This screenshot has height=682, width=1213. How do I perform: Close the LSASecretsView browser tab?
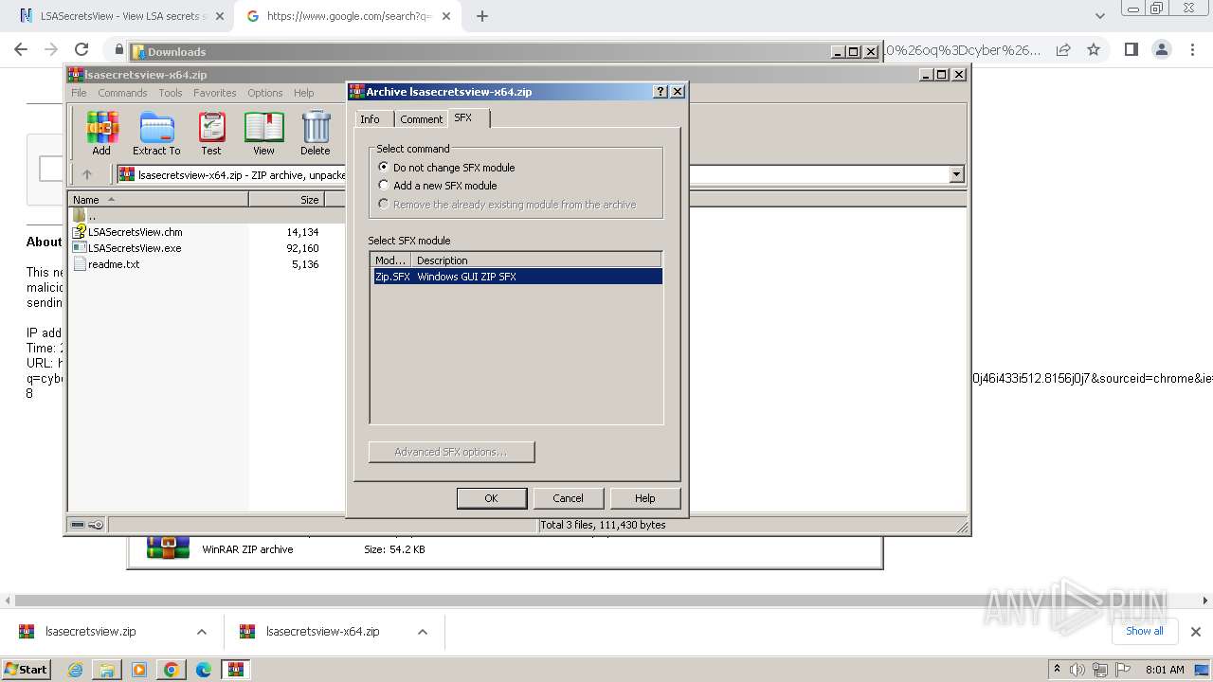tap(219, 16)
